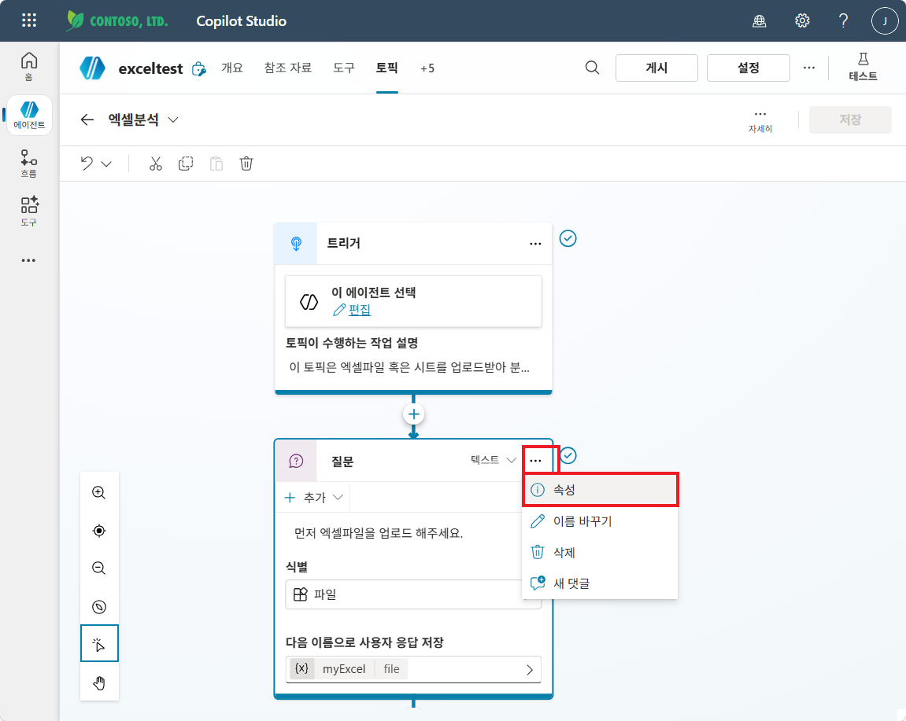Click the delete trash icon in toolbar

246,164
